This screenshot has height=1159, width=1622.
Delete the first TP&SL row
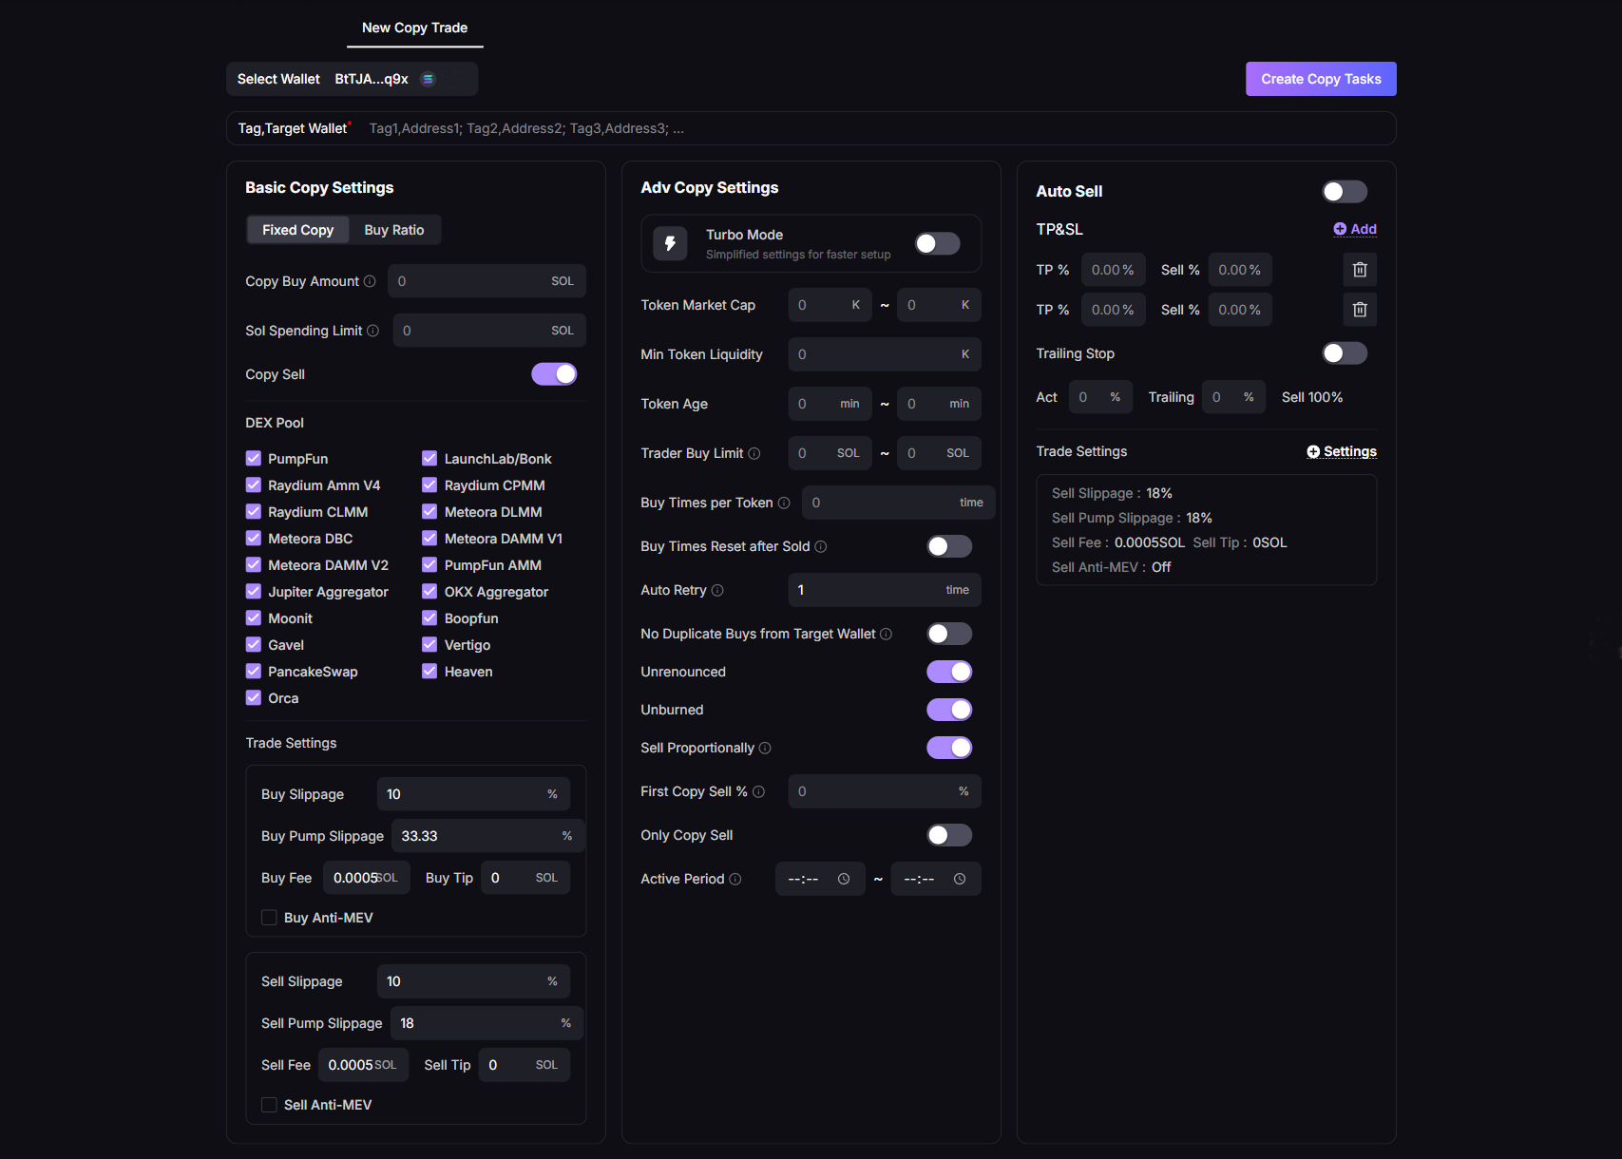1360,270
